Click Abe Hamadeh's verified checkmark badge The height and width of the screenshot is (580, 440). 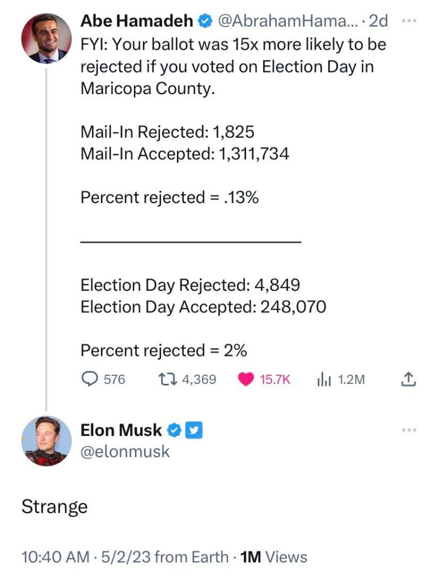point(204,21)
